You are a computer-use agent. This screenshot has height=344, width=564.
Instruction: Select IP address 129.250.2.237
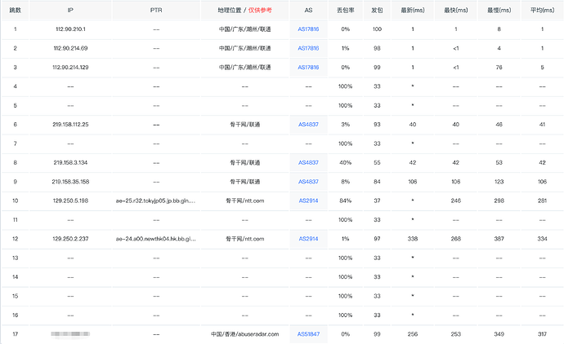tap(70, 239)
